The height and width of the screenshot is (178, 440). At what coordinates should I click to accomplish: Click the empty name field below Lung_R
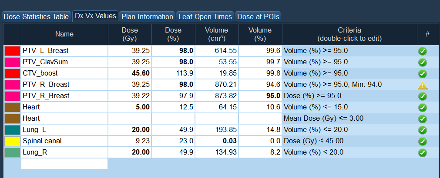point(64,164)
